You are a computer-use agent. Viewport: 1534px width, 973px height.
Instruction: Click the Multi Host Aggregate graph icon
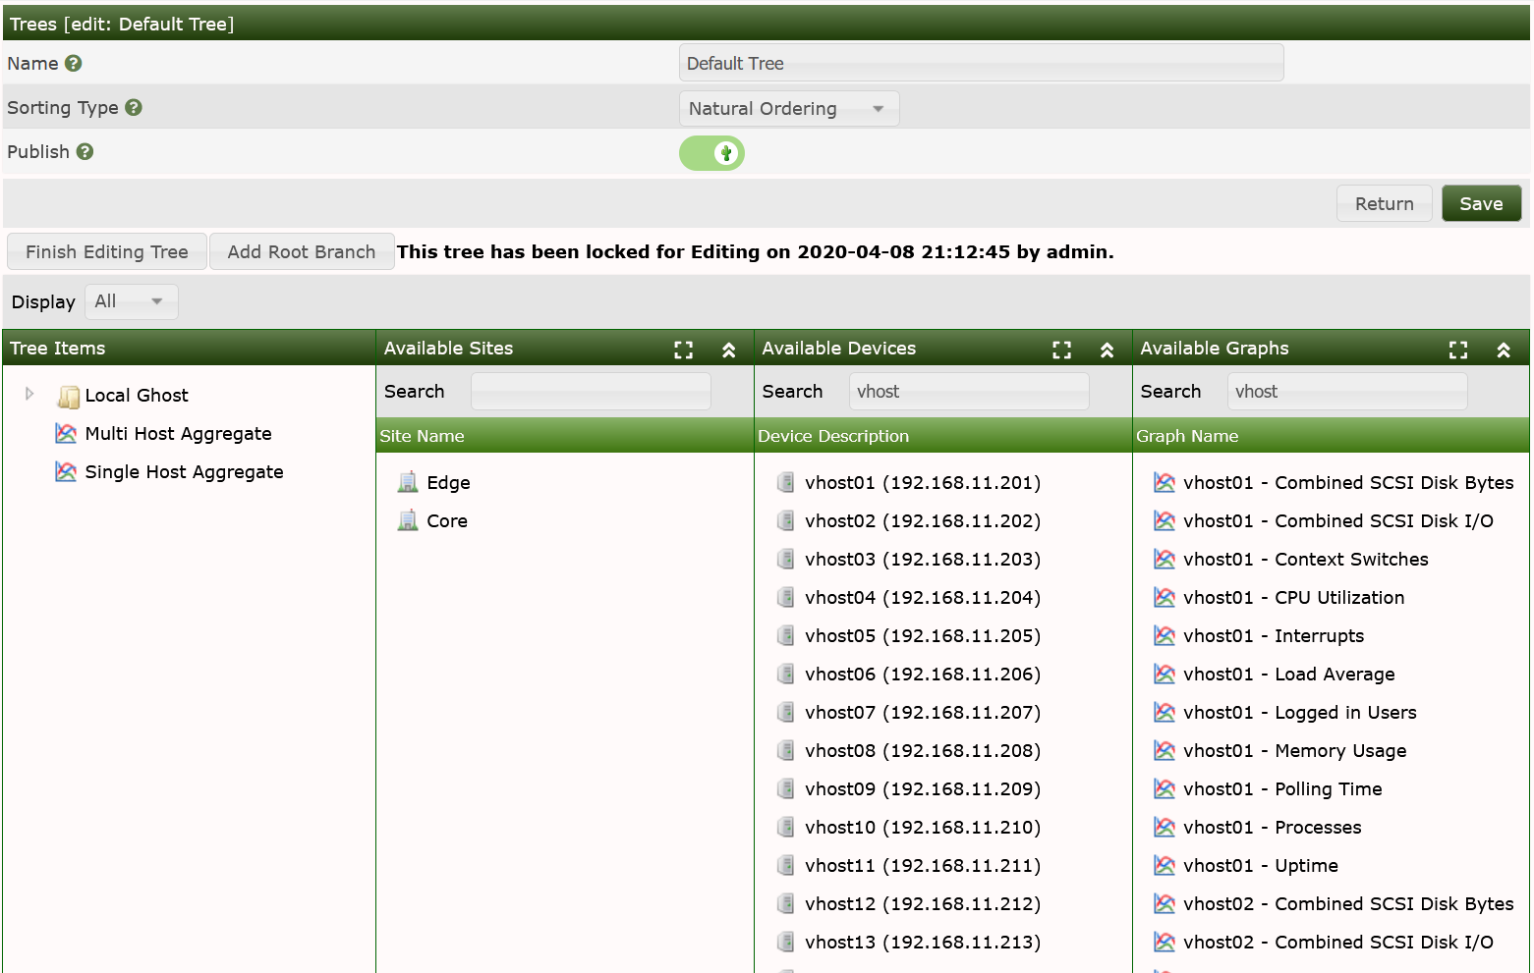tap(66, 434)
